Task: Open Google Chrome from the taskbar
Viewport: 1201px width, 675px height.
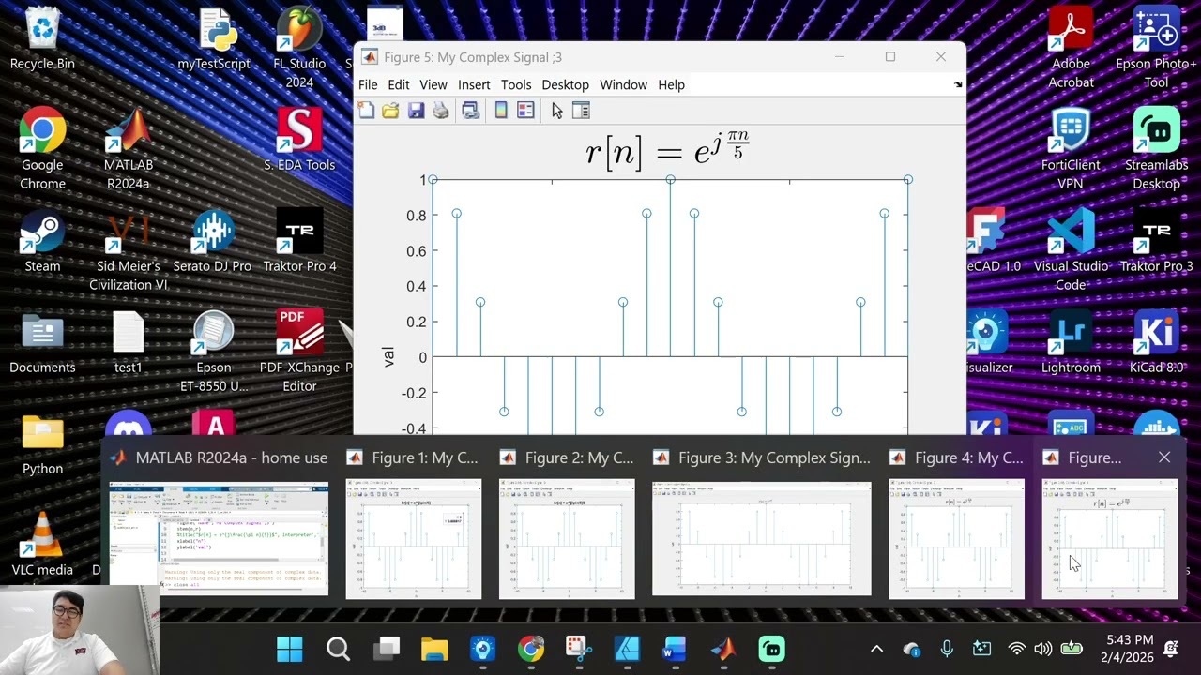Action: coord(531,649)
